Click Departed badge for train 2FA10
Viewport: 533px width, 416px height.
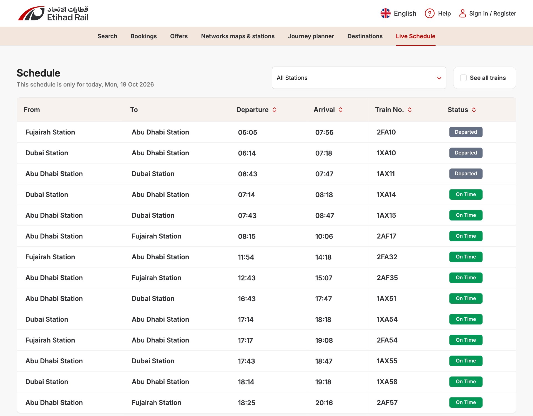click(x=466, y=132)
